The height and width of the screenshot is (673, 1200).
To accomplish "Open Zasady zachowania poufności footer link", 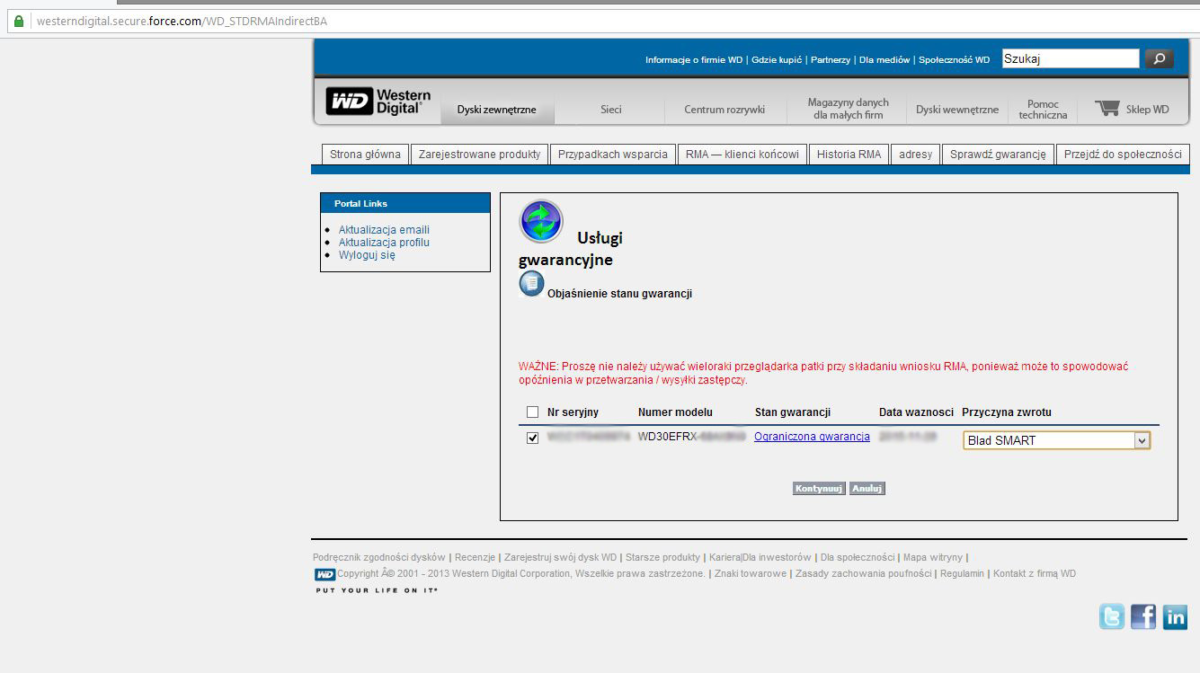I will [x=863, y=574].
